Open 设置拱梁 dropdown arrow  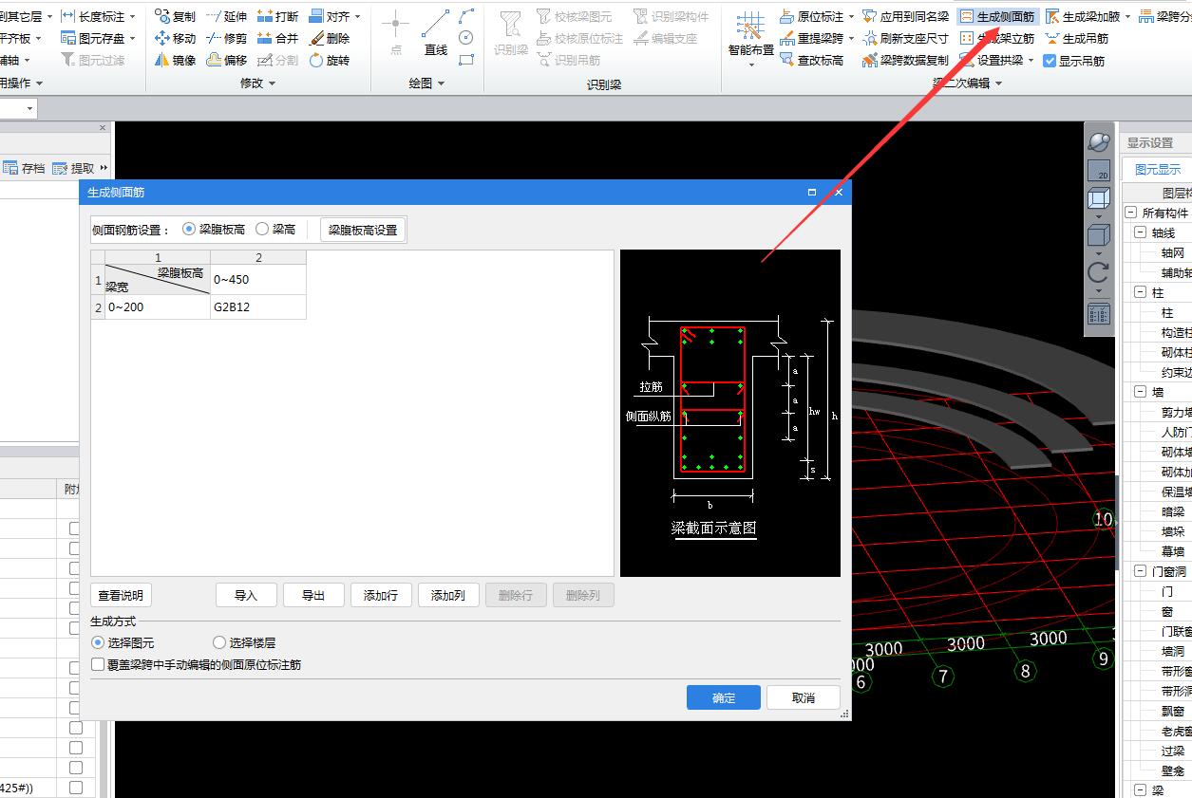click(x=1031, y=61)
